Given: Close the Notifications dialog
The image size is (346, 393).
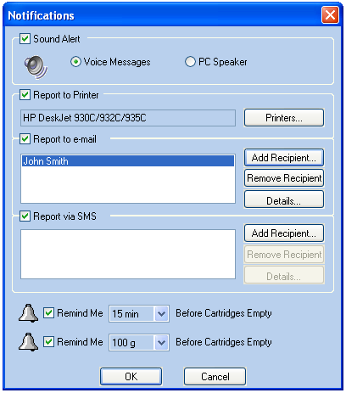Looking at the screenshot, I should pos(330,15).
